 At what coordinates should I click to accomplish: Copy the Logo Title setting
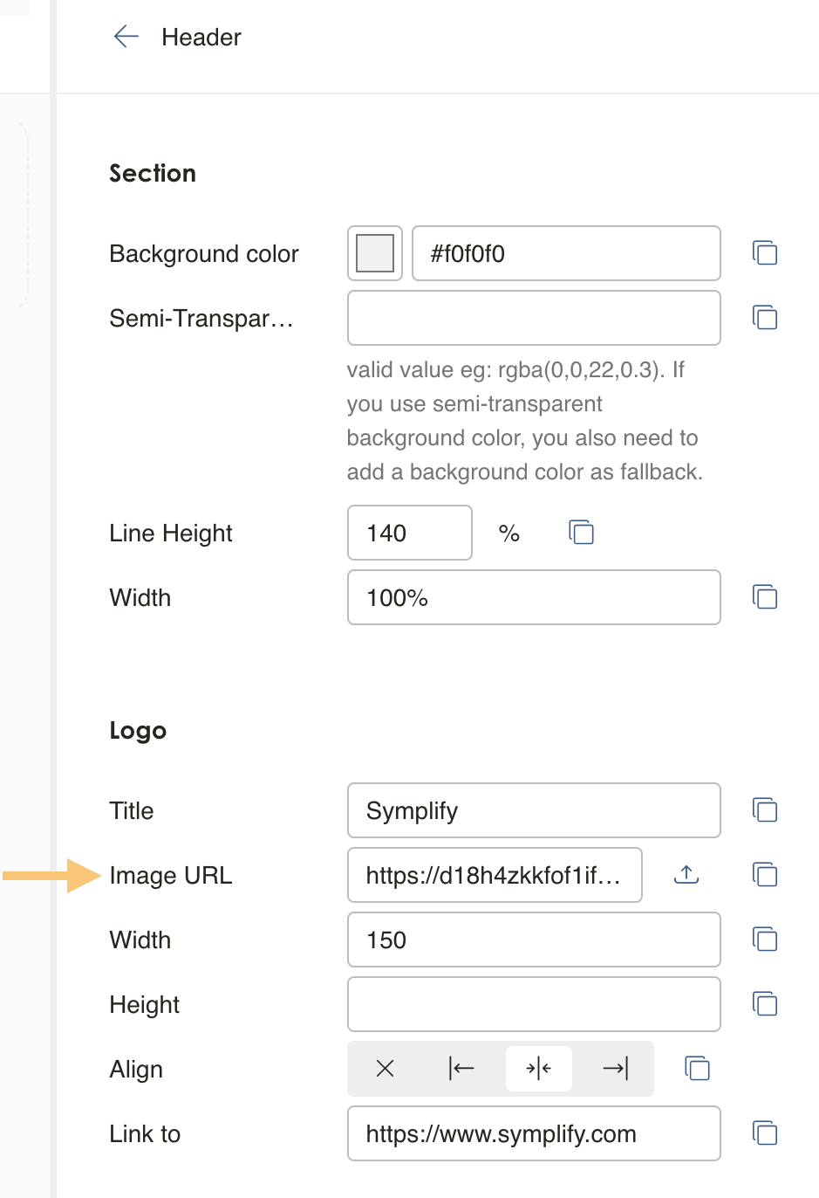[x=765, y=810]
